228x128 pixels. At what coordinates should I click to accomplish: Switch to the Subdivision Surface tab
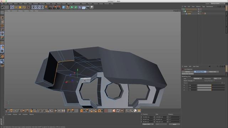[188, 74]
